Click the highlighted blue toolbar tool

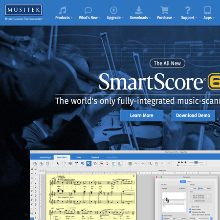coord(89,163)
